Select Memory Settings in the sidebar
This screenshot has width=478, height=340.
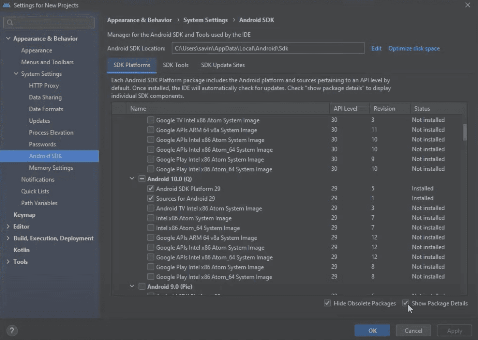tap(51, 168)
